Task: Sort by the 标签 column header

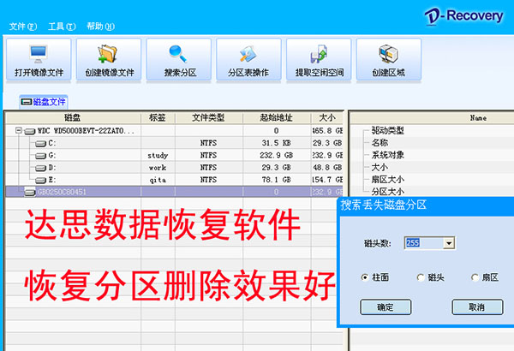Action: tap(158, 117)
